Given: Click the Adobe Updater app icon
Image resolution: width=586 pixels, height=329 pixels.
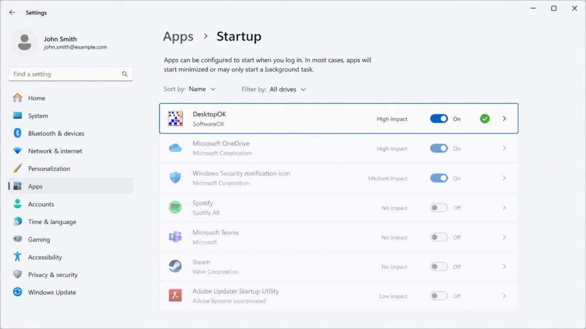Looking at the screenshot, I should [175, 295].
